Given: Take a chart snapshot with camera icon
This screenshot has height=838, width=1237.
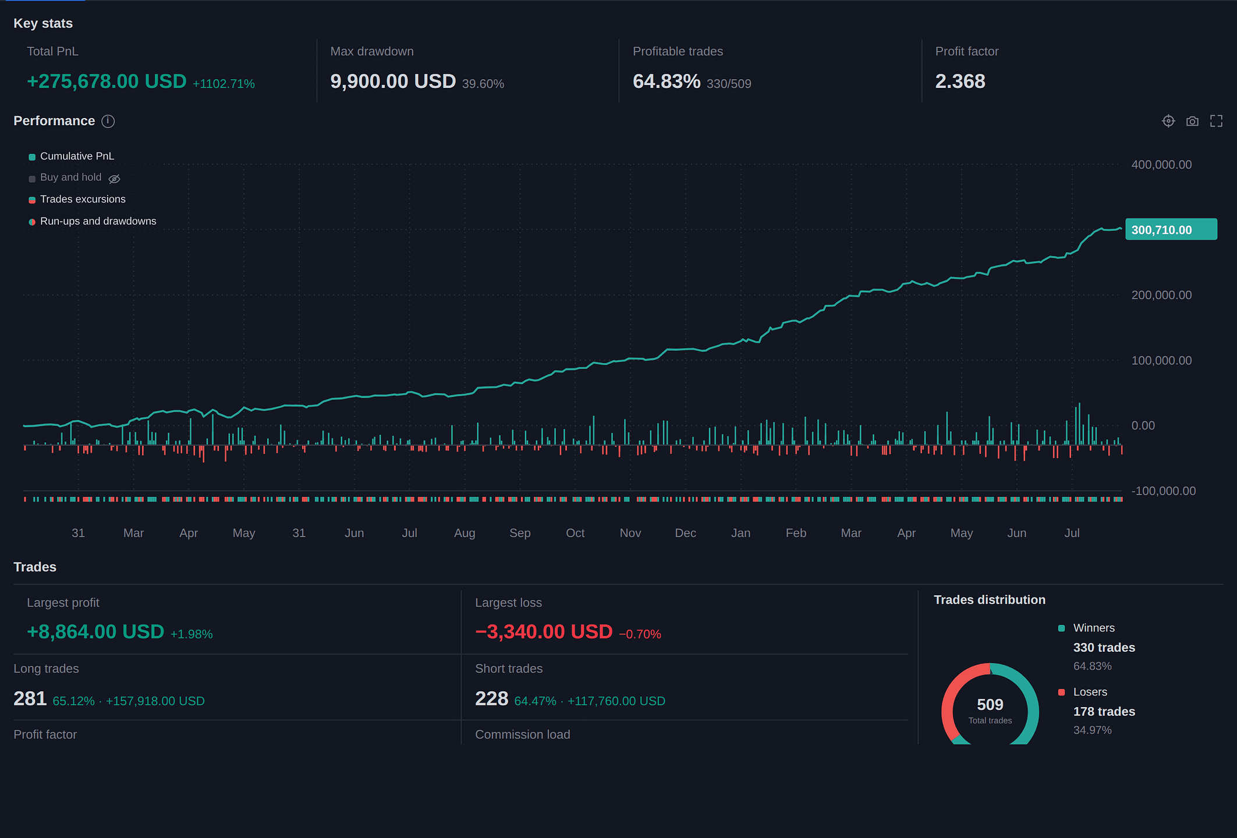Looking at the screenshot, I should point(1192,121).
